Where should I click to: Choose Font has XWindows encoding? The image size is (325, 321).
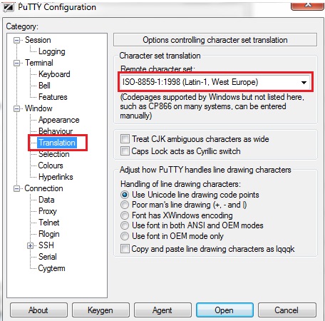125,215
